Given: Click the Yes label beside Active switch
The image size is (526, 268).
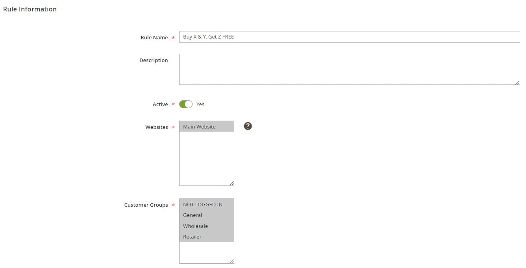Looking at the screenshot, I should tap(200, 104).
